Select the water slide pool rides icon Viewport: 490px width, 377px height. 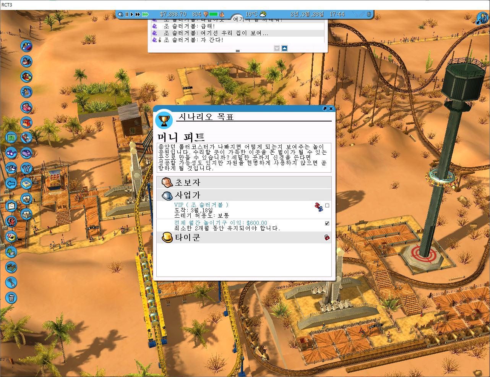[x=26, y=138]
